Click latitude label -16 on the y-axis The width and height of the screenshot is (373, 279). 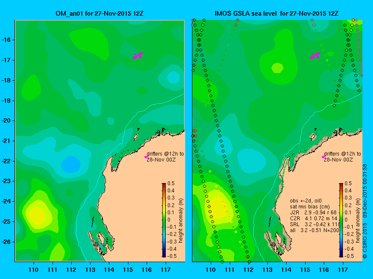pyautogui.click(x=7, y=40)
